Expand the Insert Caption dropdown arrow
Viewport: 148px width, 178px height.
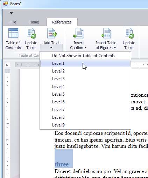(x=85, y=48)
